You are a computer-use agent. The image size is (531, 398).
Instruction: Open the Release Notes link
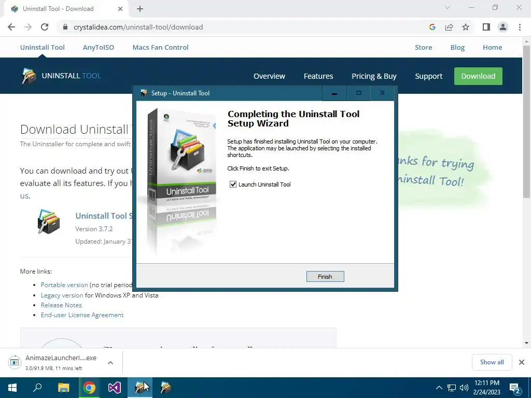61,305
